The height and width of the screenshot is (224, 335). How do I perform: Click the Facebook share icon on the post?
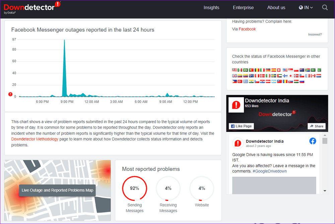313,141
